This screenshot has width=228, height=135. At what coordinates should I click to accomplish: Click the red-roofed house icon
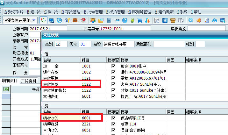83,20
